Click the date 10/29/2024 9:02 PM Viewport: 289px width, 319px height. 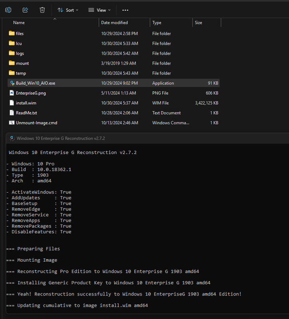120,83
